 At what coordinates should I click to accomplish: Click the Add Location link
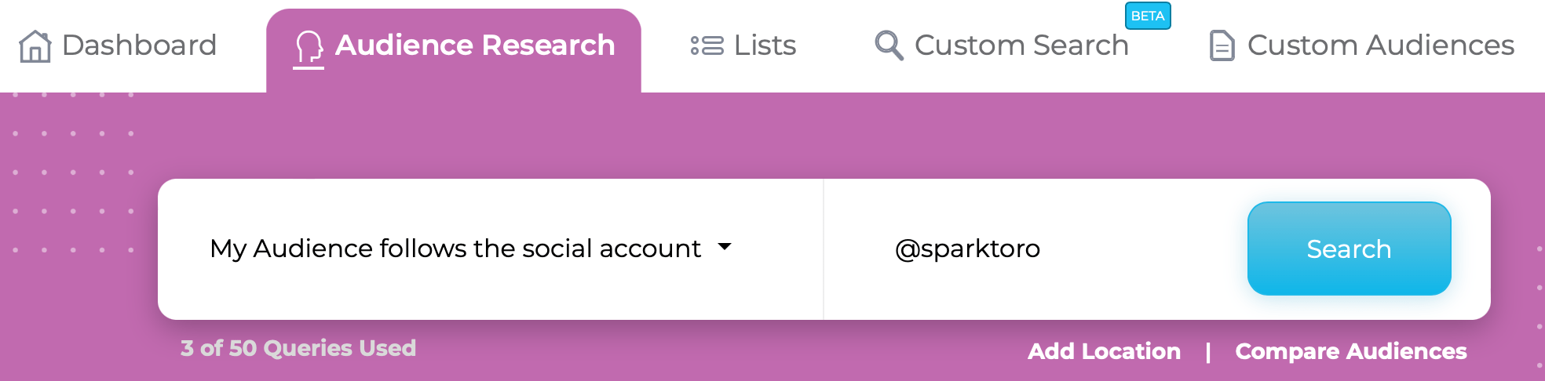[x=1104, y=351]
